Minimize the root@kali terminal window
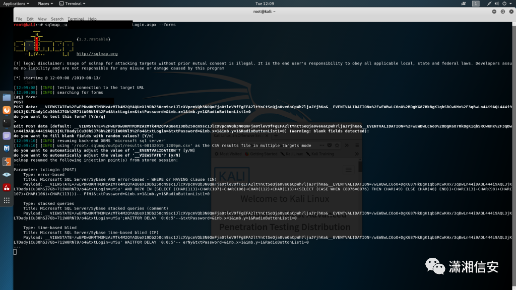This screenshot has width=516, height=290. (x=494, y=12)
